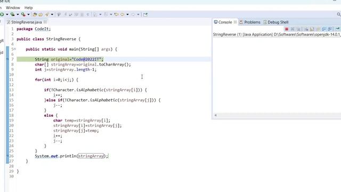This screenshot has height=192, width=341.
Task: Click 'stringArray[j]=temp;' line
Action: (x=76, y=131)
